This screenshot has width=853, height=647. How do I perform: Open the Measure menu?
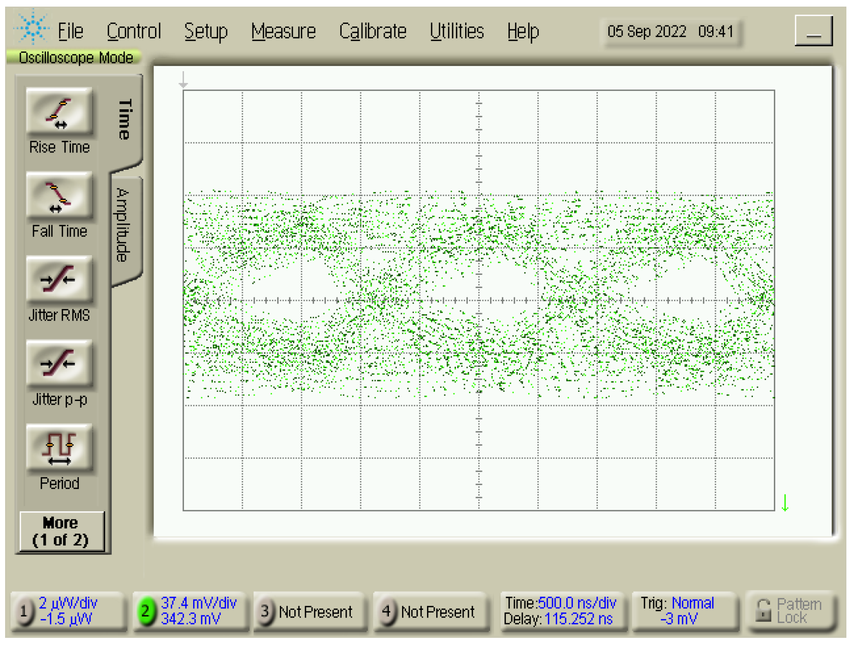click(x=284, y=32)
